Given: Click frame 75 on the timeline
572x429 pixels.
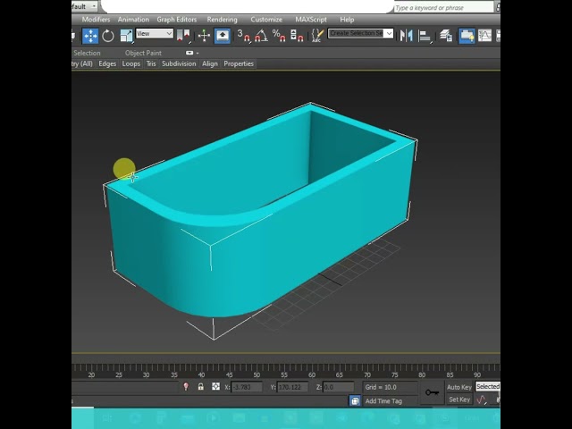Looking at the screenshot, I should pos(395,375).
